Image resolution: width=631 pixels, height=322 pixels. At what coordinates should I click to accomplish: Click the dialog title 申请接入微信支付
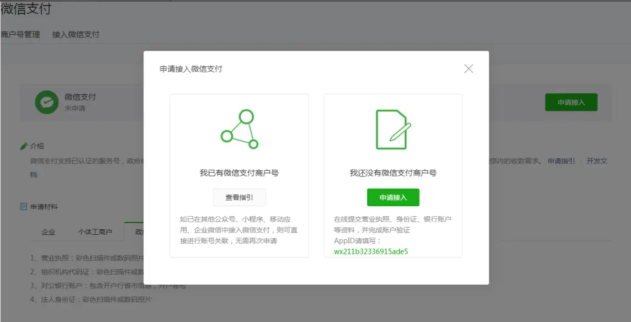(x=191, y=69)
